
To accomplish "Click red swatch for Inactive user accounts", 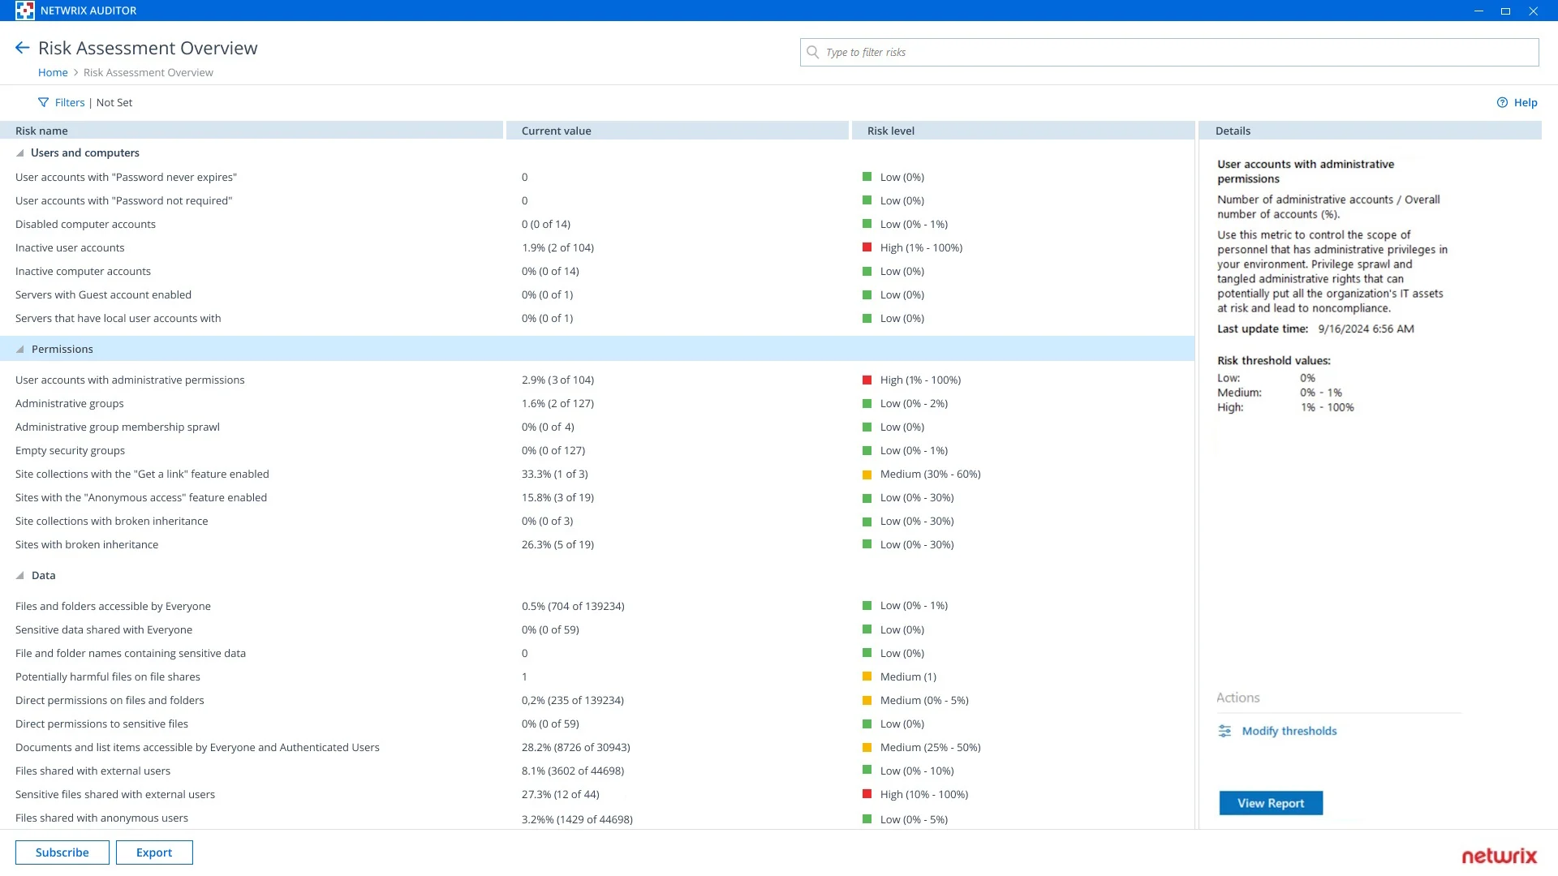I will pyautogui.click(x=867, y=247).
